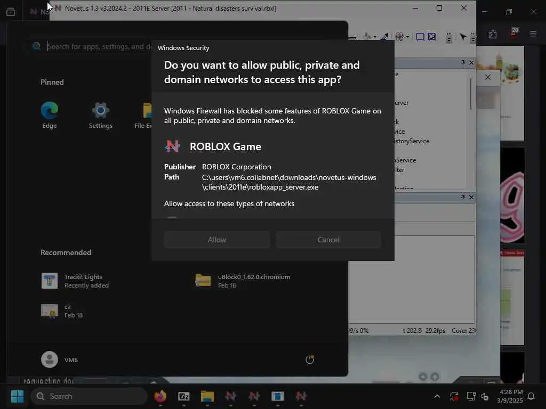This screenshot has height=409, width=546.
Task: Open the VM6 user account menu
Action: 59,359
